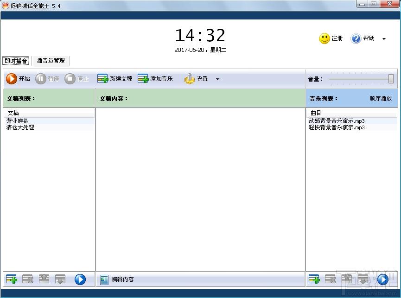
Task: Click the 暂停 pause icon
Action: pos(40,79)
